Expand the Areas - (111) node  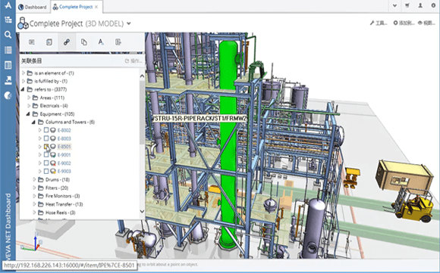point(29,98)
